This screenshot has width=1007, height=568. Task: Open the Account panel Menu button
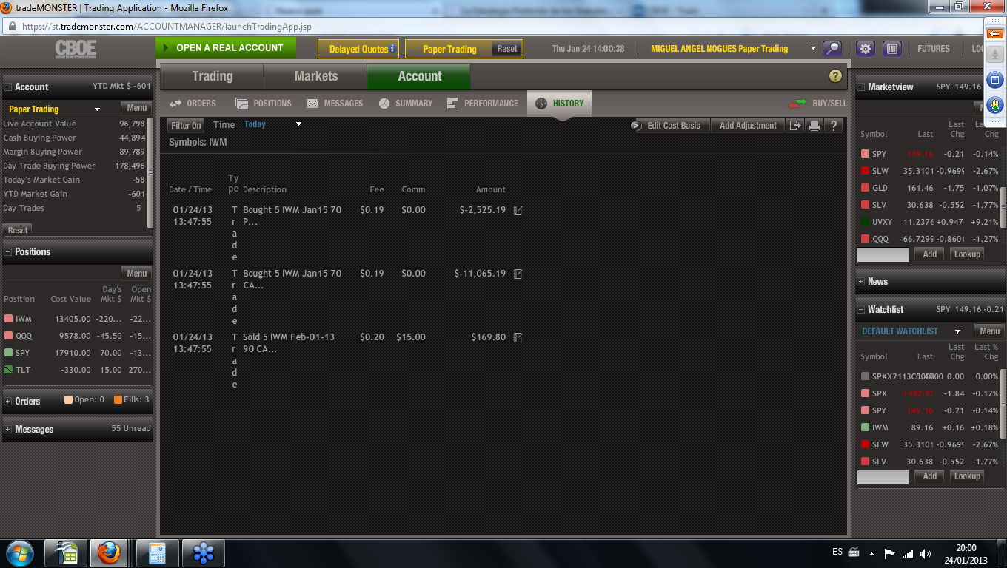pyautogui.click(x=137, y=109)
